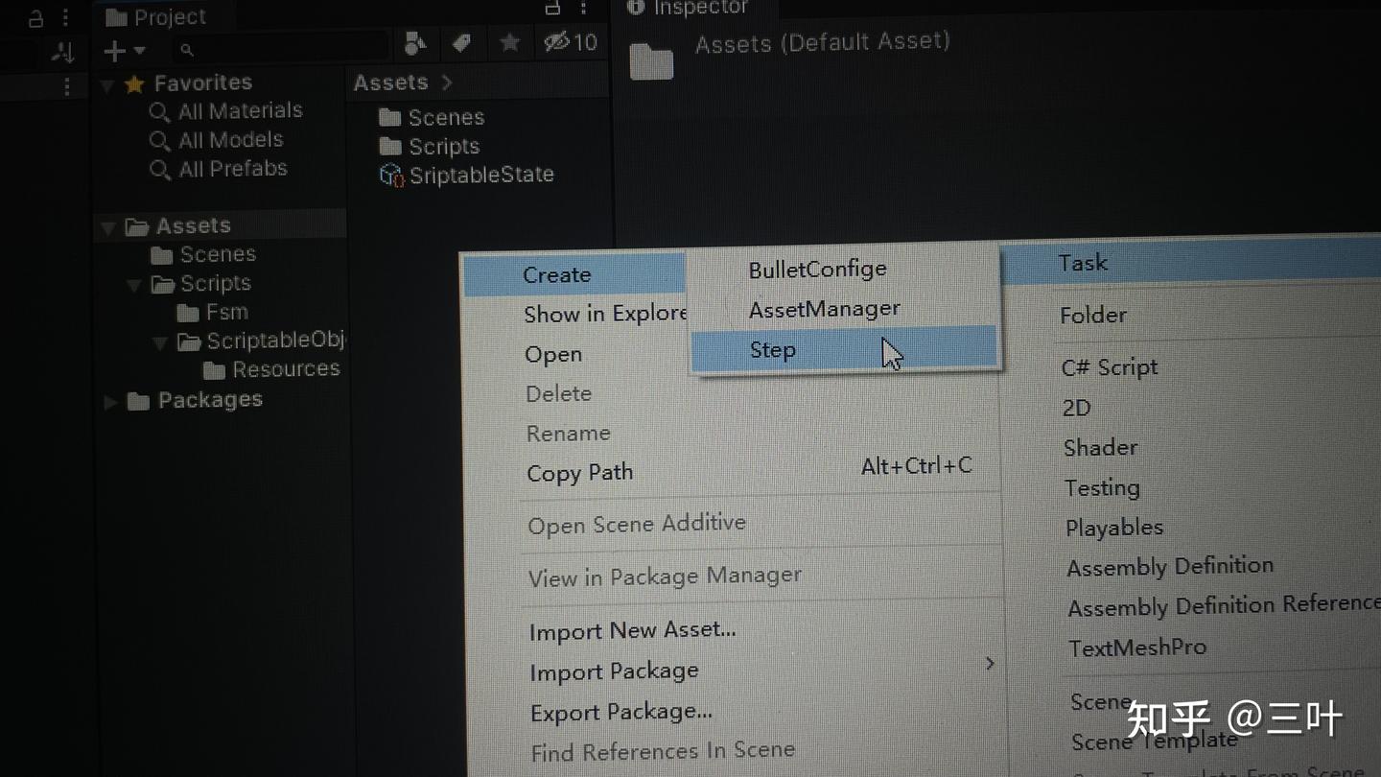The height and width of the screenshot is (777, 1381).
Task: Click the create (+) button in Project toolbar
Action: [x=114, y=51]
